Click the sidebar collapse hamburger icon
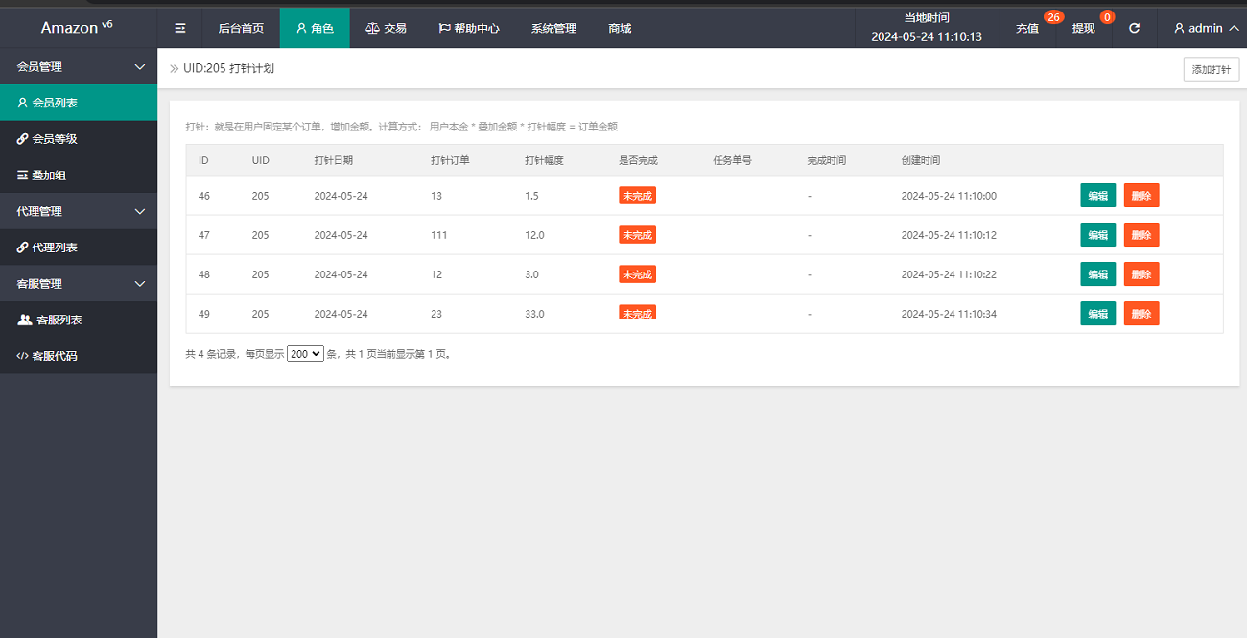Screen dimensions: 1247x638 click(x=179, y=28)
